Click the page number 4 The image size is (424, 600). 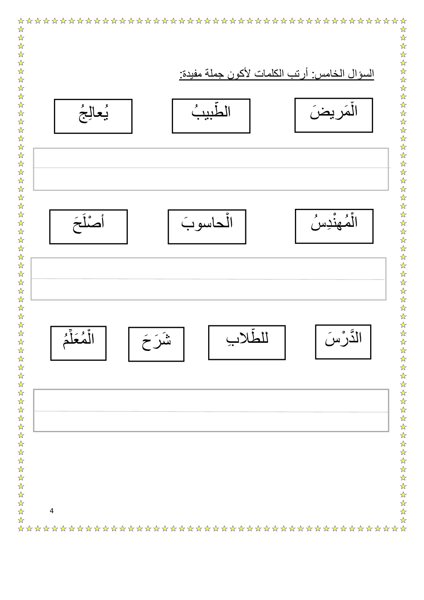click(x=52, y=511)
